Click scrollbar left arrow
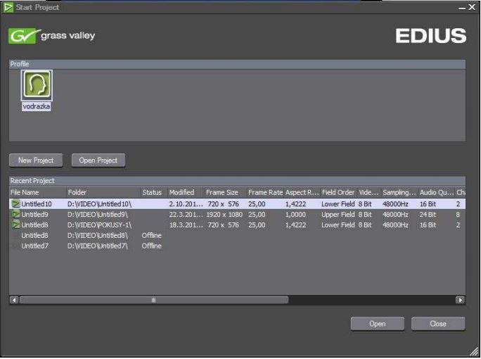The height and width of the screenshot is (359, 481). coord(14,300)
